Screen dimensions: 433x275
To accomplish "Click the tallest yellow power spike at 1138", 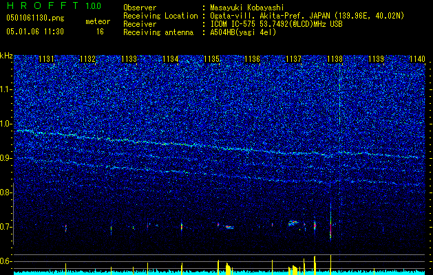I will click(330, 265).
